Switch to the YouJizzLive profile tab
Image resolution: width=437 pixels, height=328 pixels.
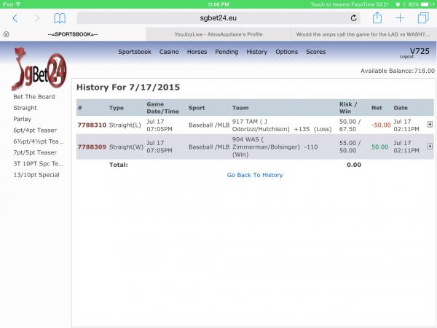[x=218, y=34]
